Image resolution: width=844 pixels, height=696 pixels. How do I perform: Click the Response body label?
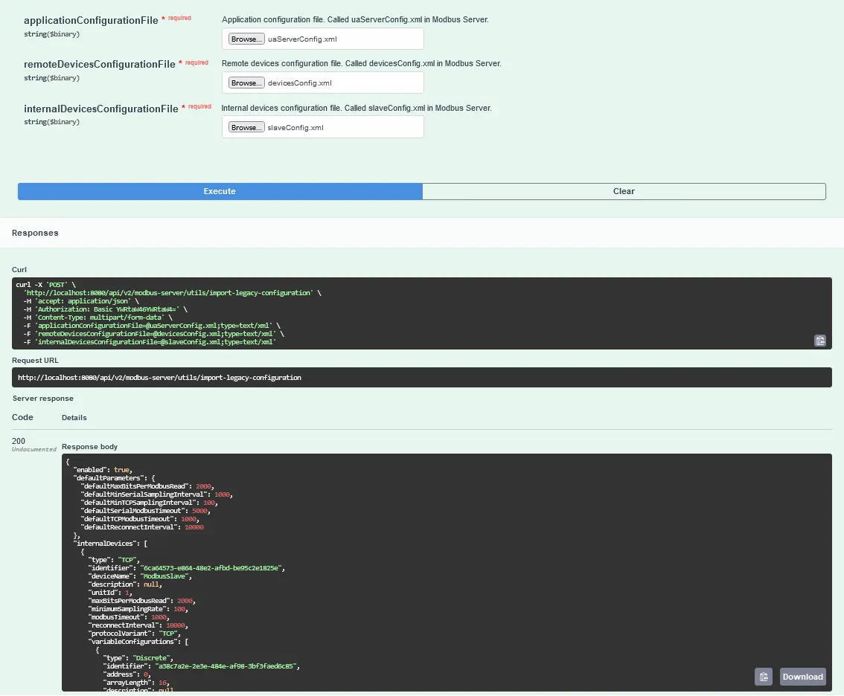(x=89, y=447)
